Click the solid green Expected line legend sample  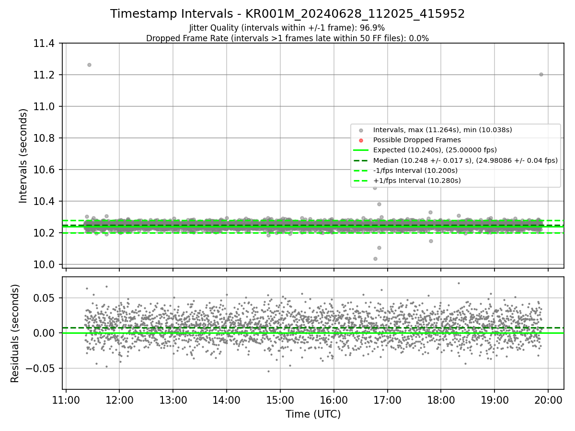click(361, 150)
